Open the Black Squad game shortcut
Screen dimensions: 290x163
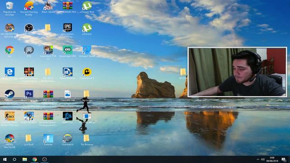48,6
